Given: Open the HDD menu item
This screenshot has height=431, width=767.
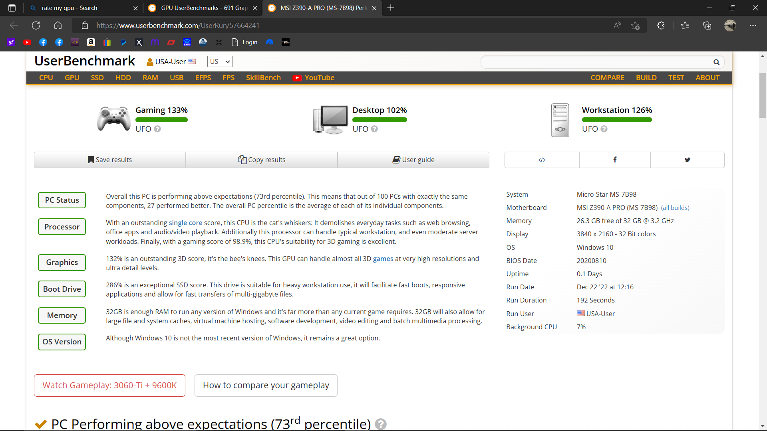Looking at the screenshot, I should click(123, 78).
